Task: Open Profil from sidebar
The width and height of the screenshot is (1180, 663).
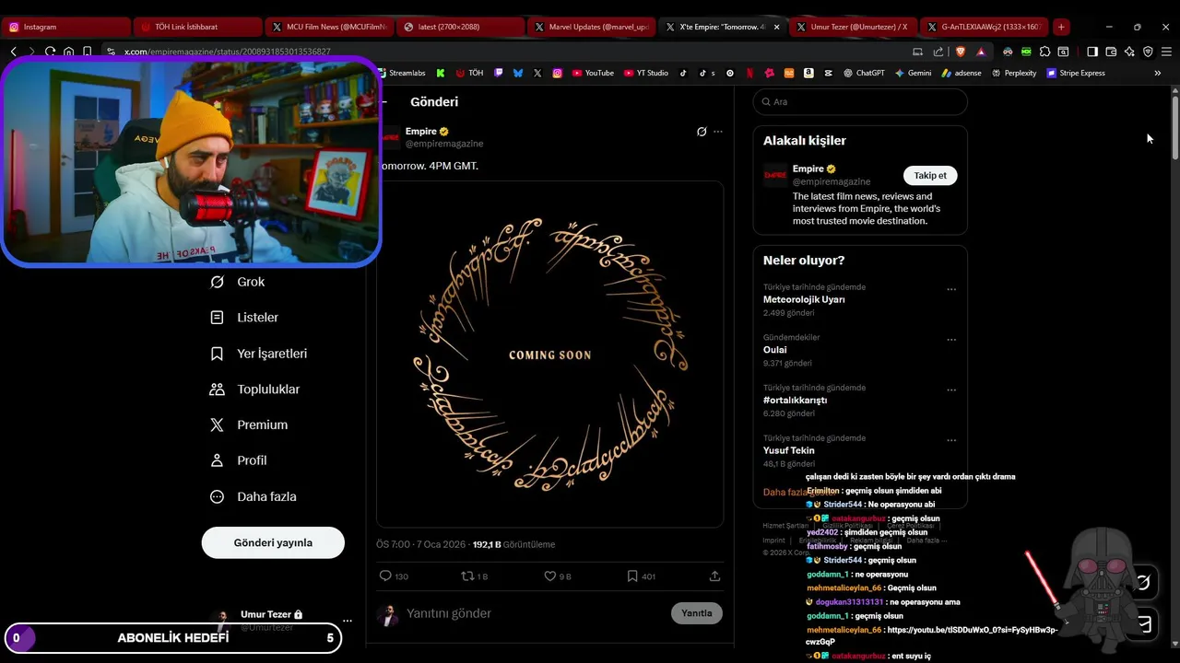Action: [239, 460]
